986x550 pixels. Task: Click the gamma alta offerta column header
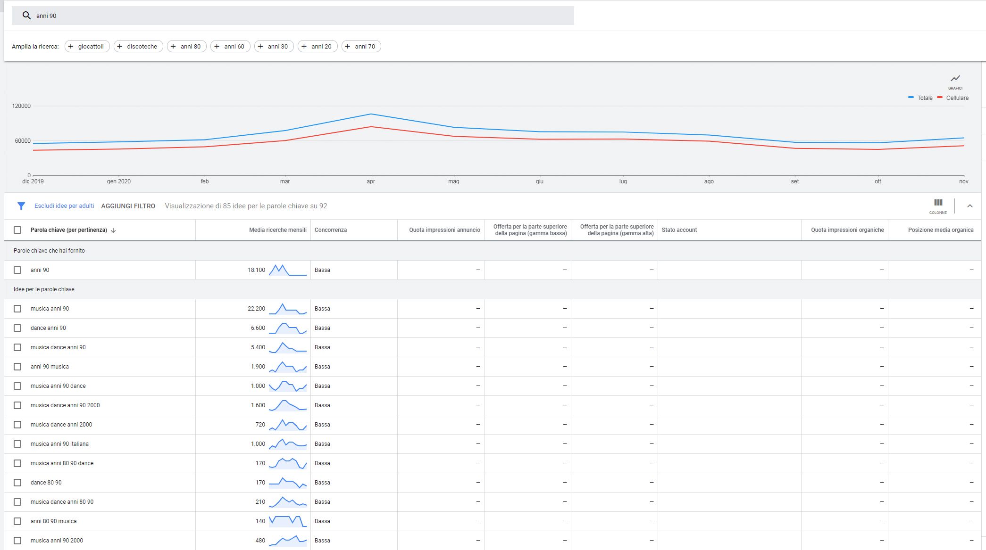[617, 230]
